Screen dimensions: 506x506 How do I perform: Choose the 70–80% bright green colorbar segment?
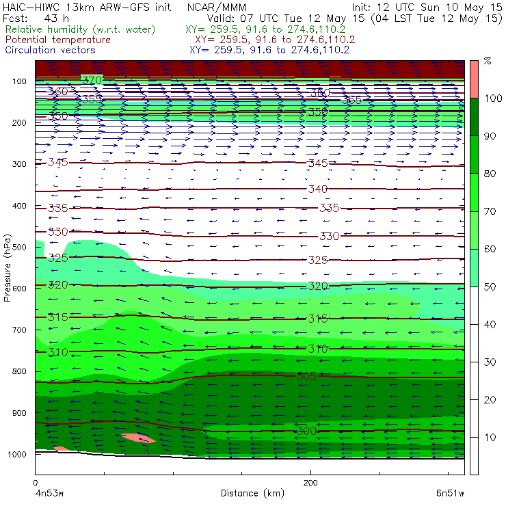point(474,192)
